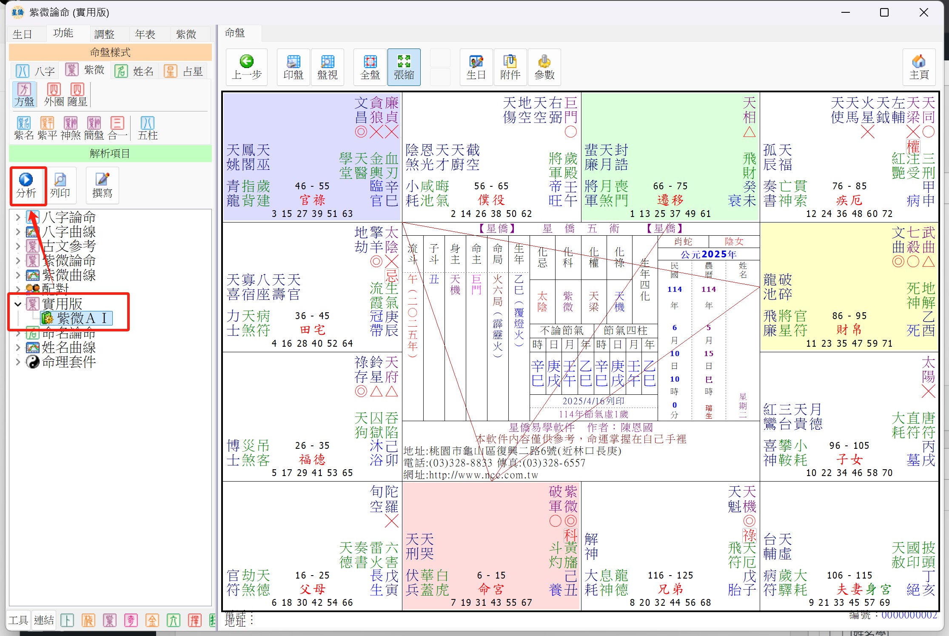Expand the 八字論命 tree node
The image size is (949, 636).
17,217
